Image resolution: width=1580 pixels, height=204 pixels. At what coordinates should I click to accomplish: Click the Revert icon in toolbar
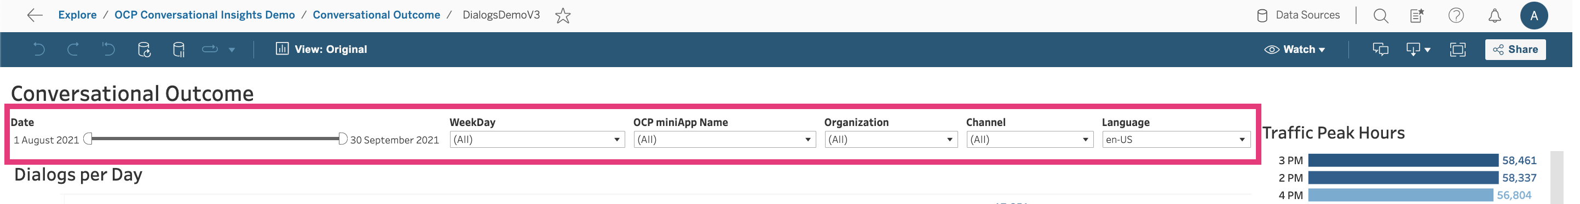108,50
